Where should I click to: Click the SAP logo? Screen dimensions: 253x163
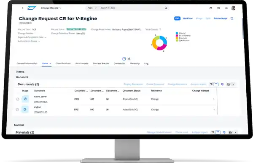32,8
